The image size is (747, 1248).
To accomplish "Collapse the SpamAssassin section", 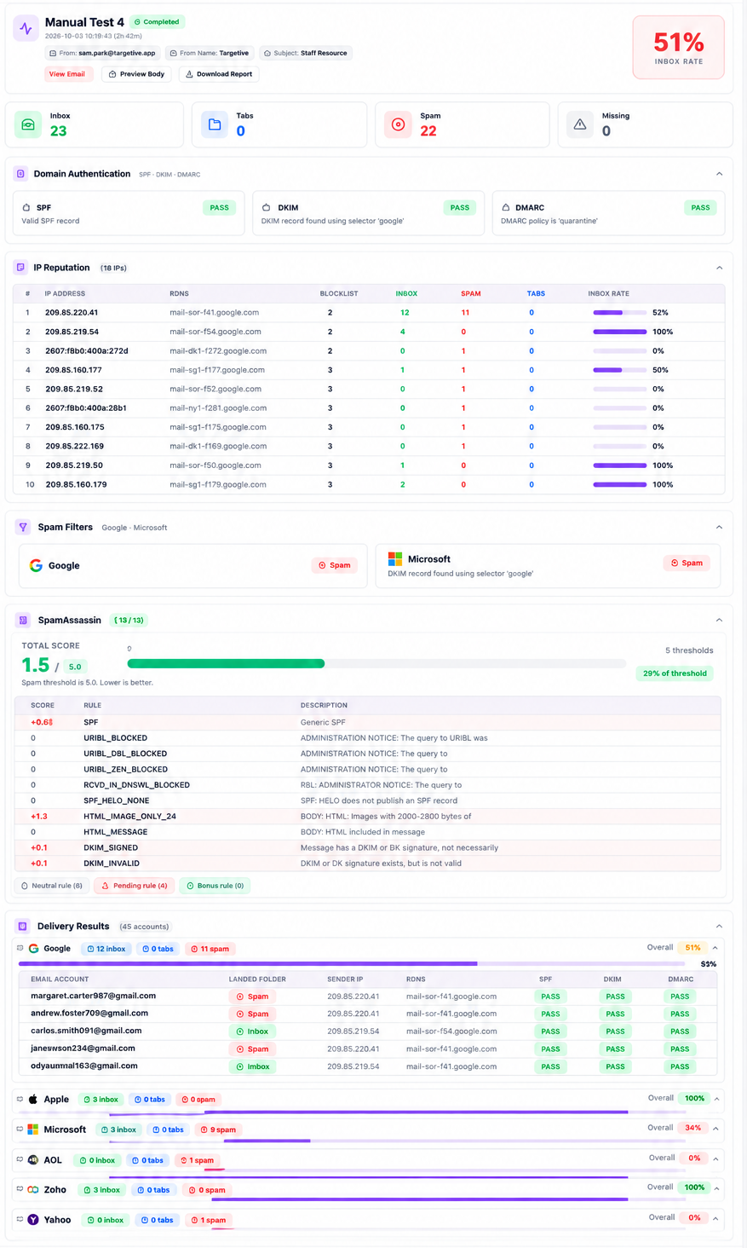I will point(719,620).
